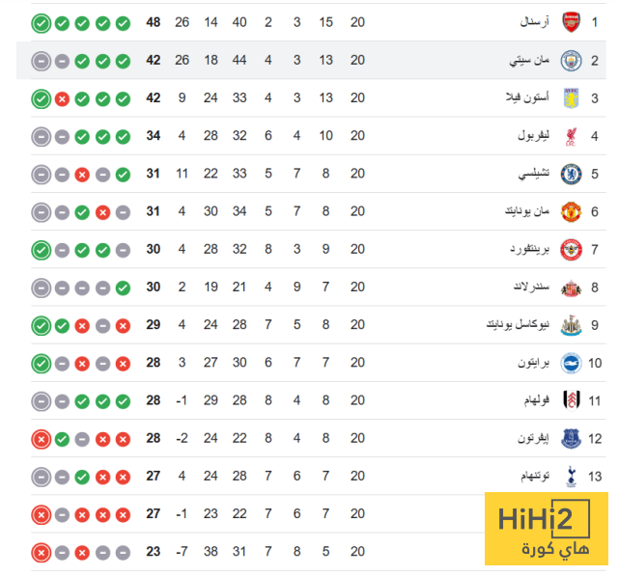The image size is (618, 576).
Task: Select the Manchester United crest
Action: (x=571, y=212)
